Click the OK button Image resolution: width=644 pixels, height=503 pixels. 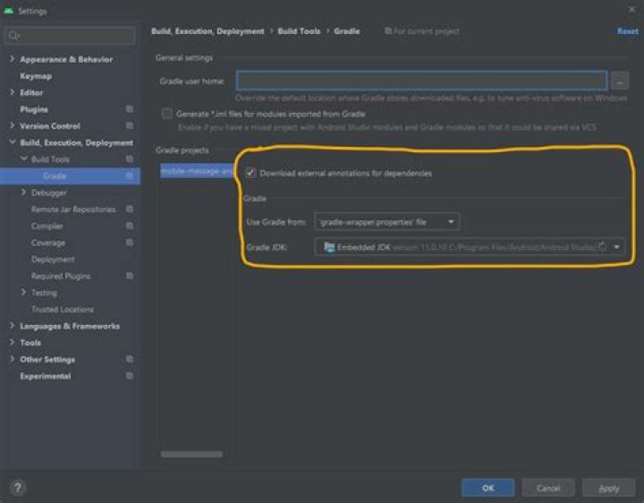coord(488,488)
